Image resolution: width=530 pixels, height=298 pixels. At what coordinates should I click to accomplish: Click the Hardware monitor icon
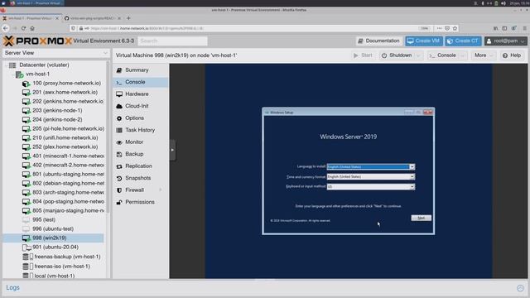click(x=119, y=94)
